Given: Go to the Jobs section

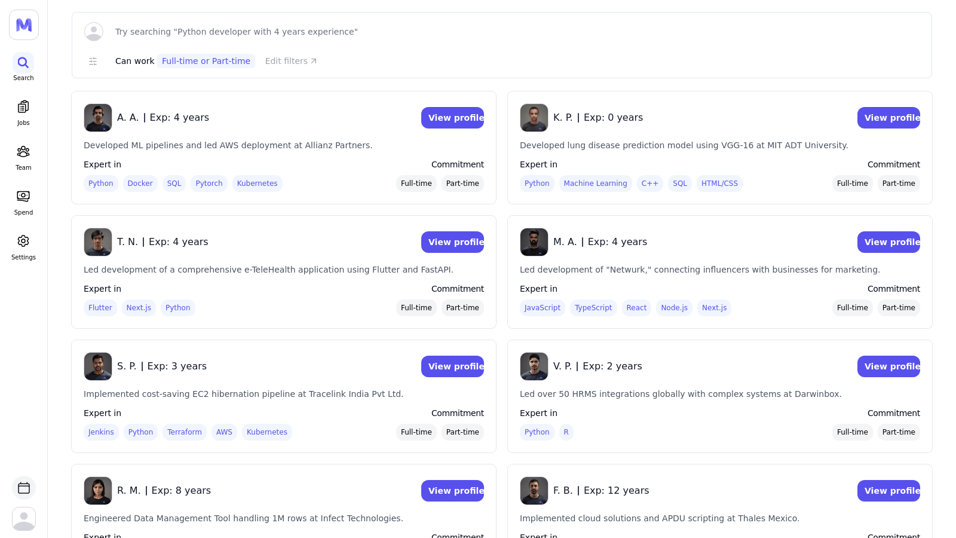Looking at the screenshot, I should tap(23, 112).
